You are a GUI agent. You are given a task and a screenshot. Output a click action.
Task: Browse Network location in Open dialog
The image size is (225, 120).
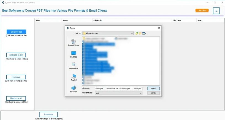click(73, 89)
